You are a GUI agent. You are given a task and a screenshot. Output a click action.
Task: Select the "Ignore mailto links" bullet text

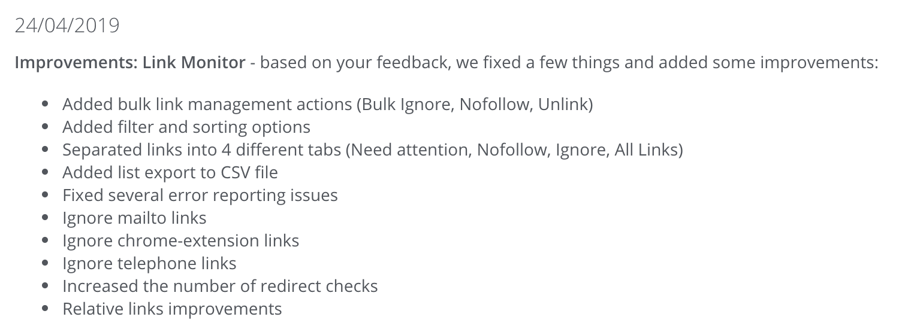pyautogui.click(x=134, y=218)
